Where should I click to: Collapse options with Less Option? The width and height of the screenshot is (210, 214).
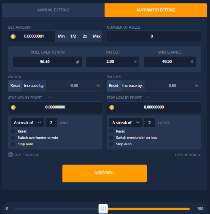(188, 155)
